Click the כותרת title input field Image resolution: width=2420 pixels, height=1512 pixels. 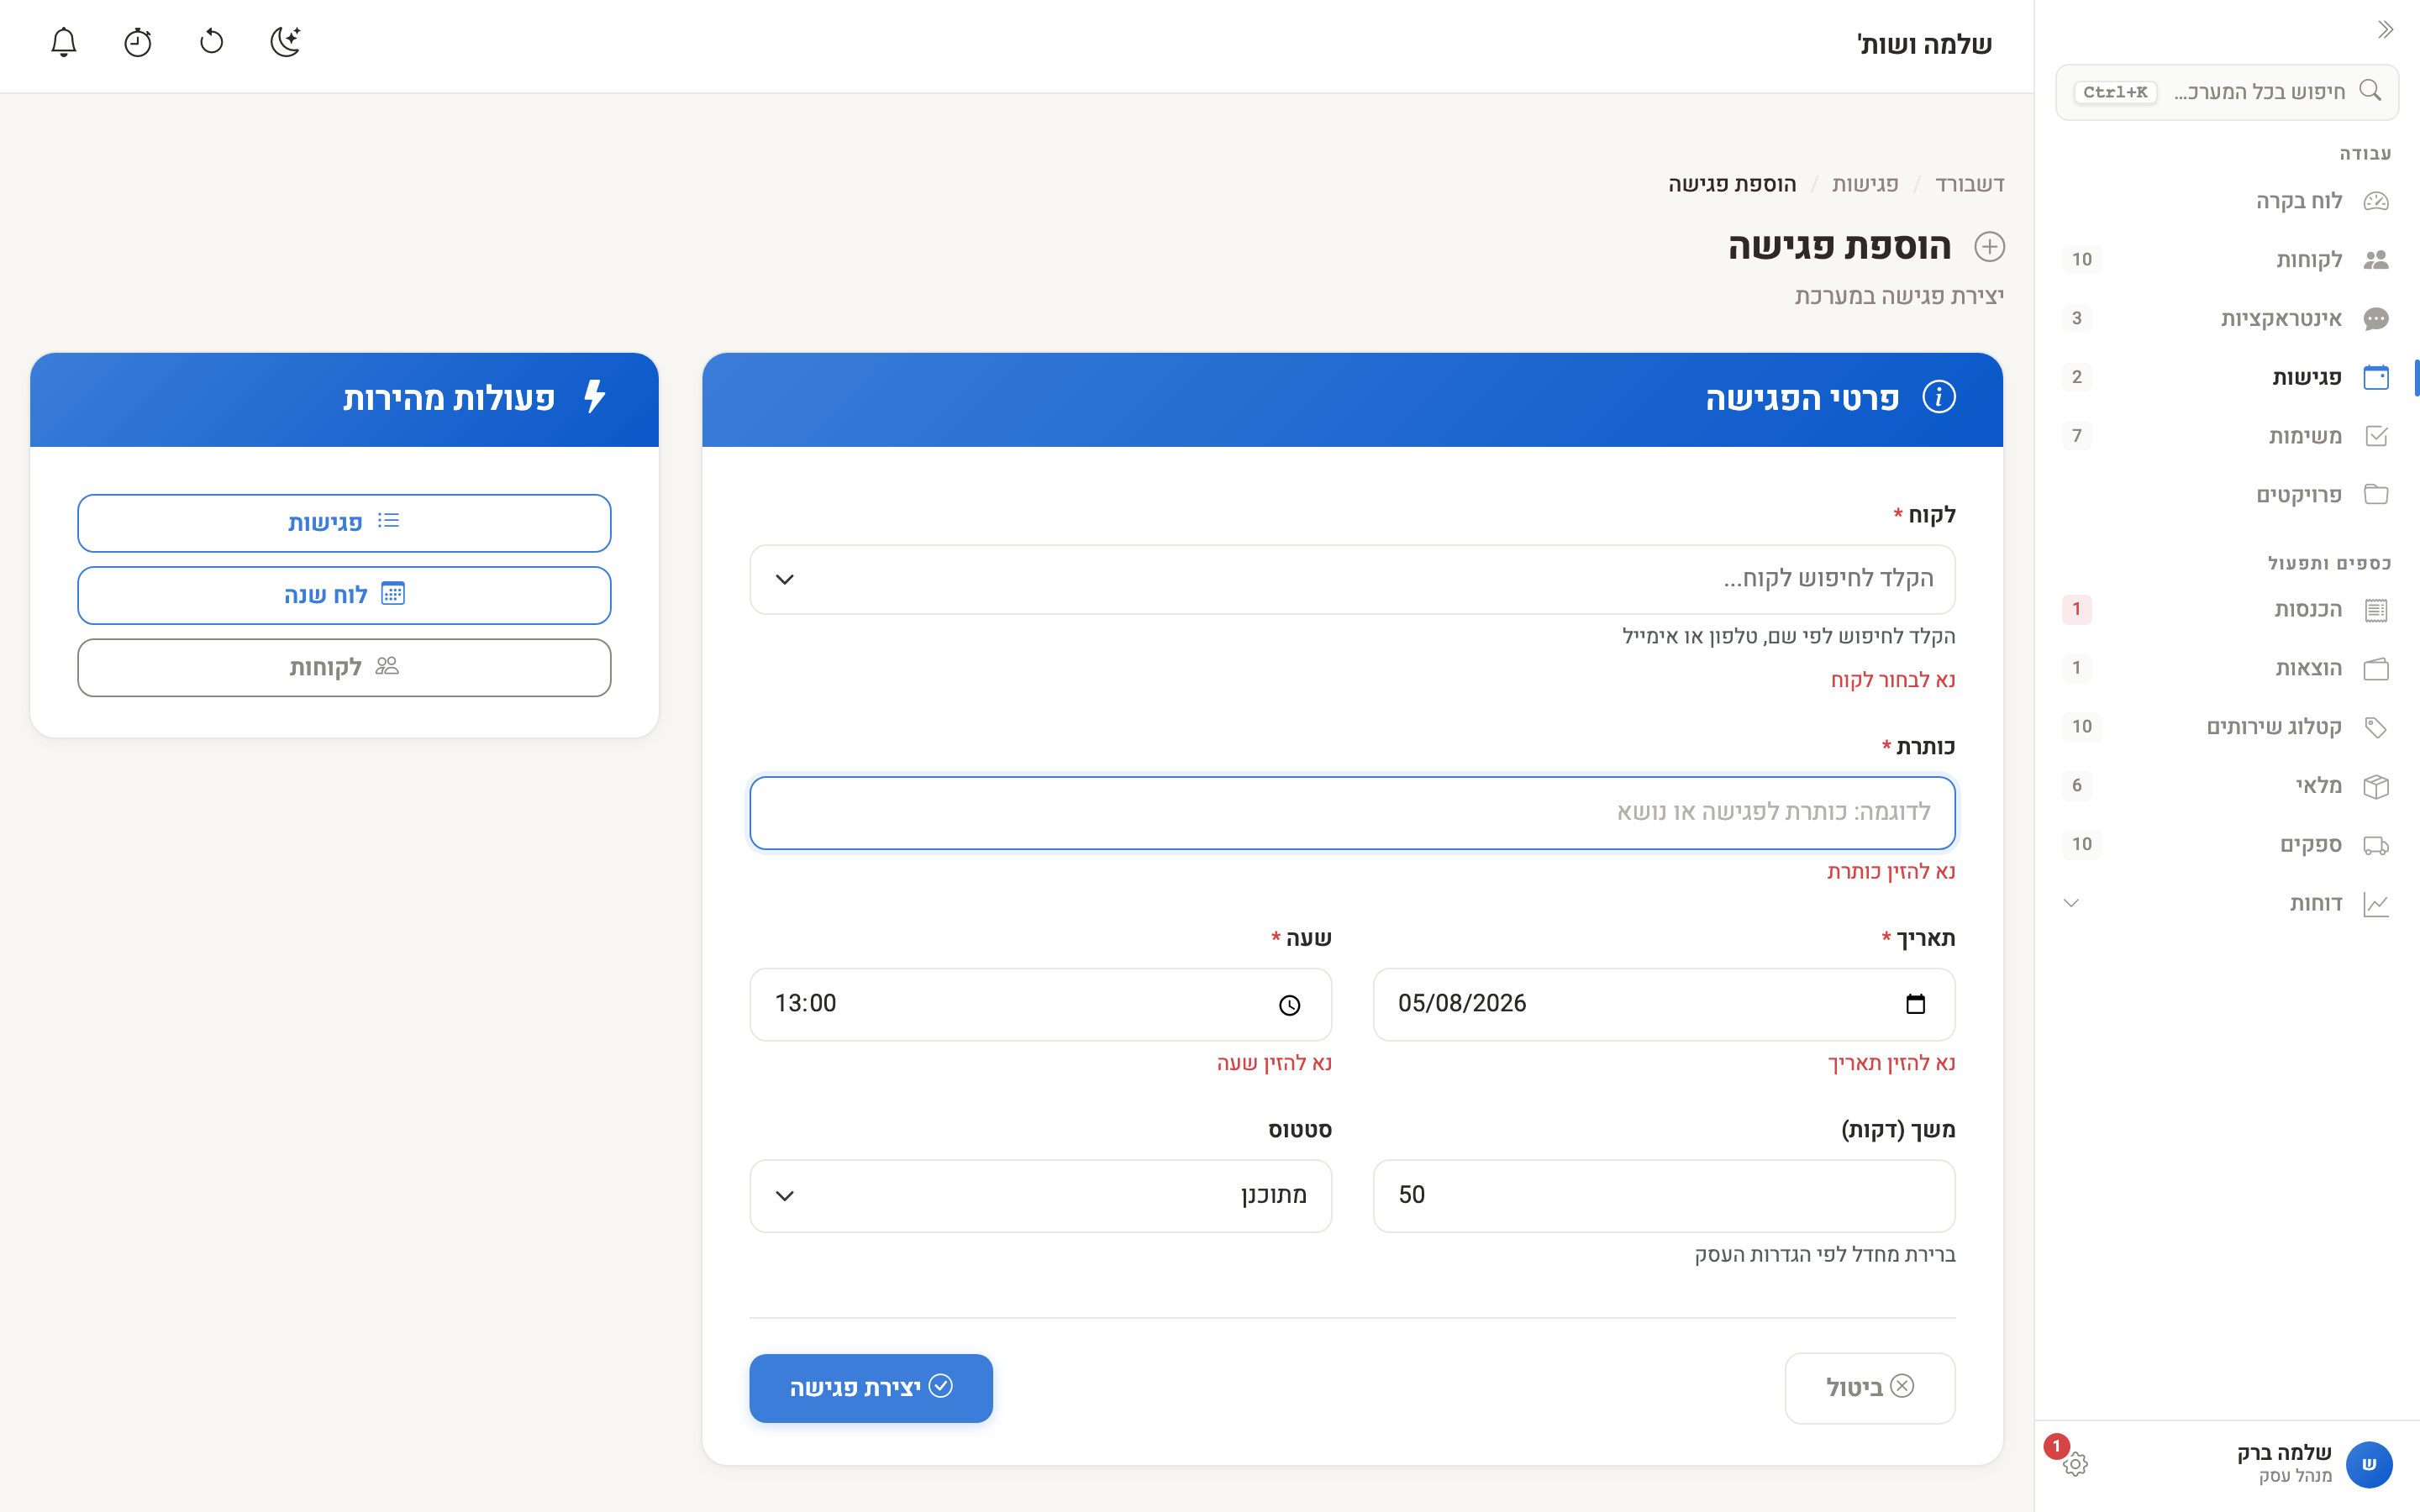click(x=1352, y=813)
